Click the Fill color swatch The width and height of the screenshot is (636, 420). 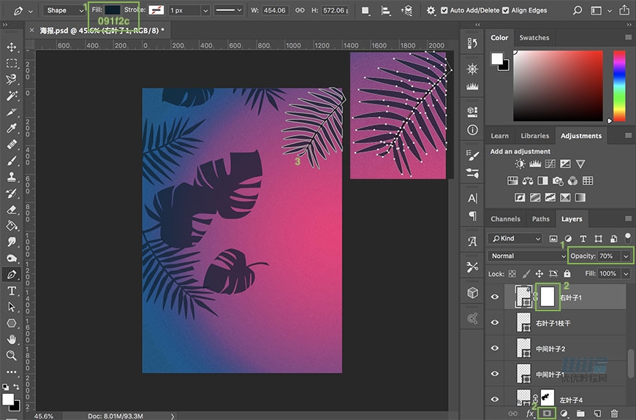[113, 9]
